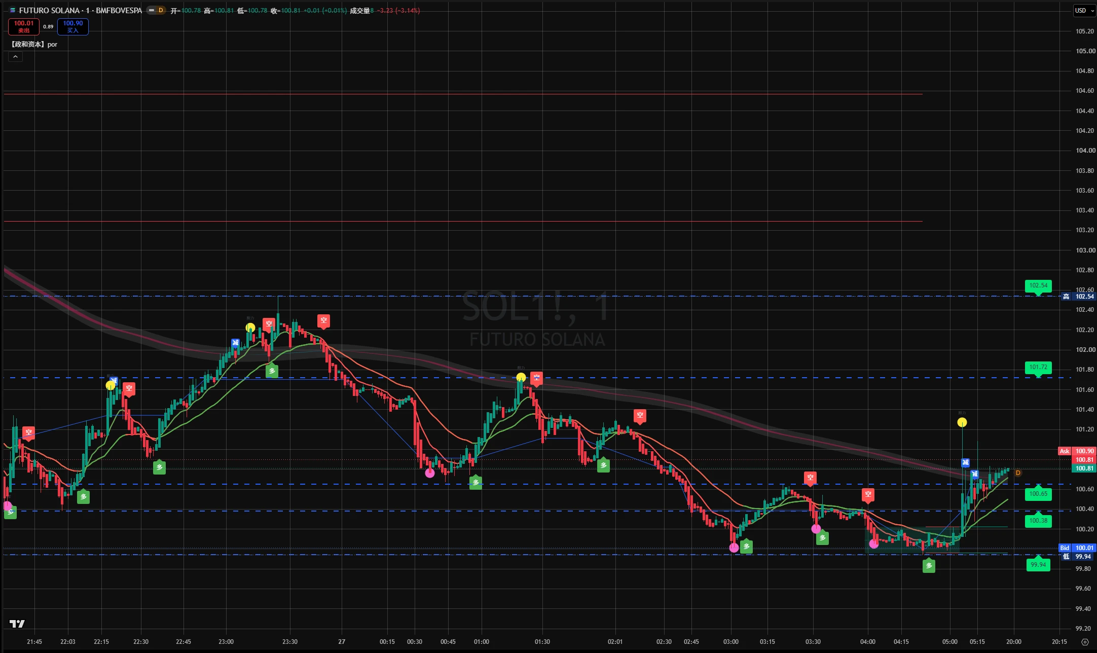Open symbol search via FUTURO SOLANA title
This screenshot has height=653, width=1097.
point(81,10)
